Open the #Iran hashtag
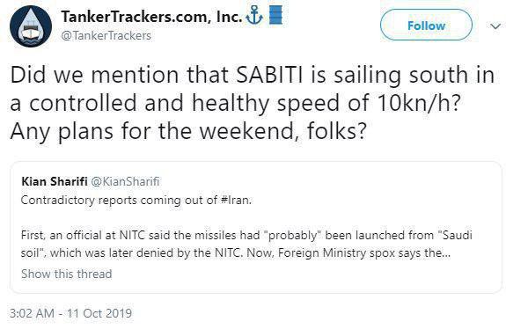Screen dimensions: 506x329 (236, 200)
